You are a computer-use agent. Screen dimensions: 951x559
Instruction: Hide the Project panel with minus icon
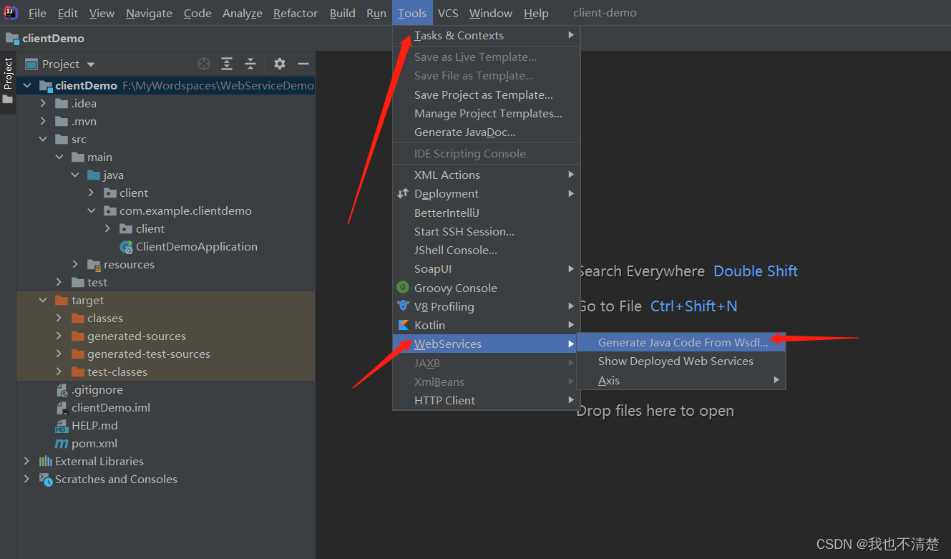303,64
